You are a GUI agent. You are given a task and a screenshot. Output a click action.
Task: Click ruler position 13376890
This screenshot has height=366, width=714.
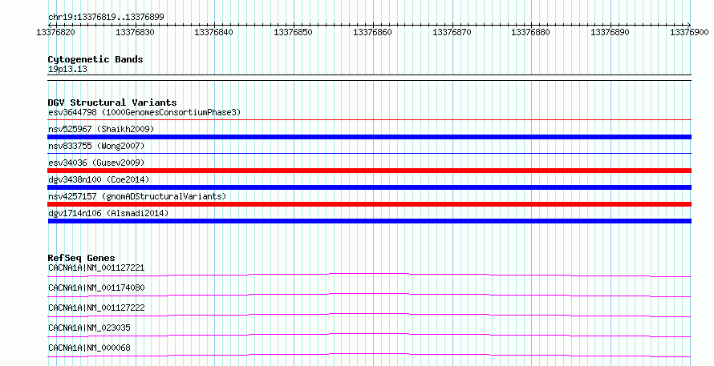click(x=610, y=32)
